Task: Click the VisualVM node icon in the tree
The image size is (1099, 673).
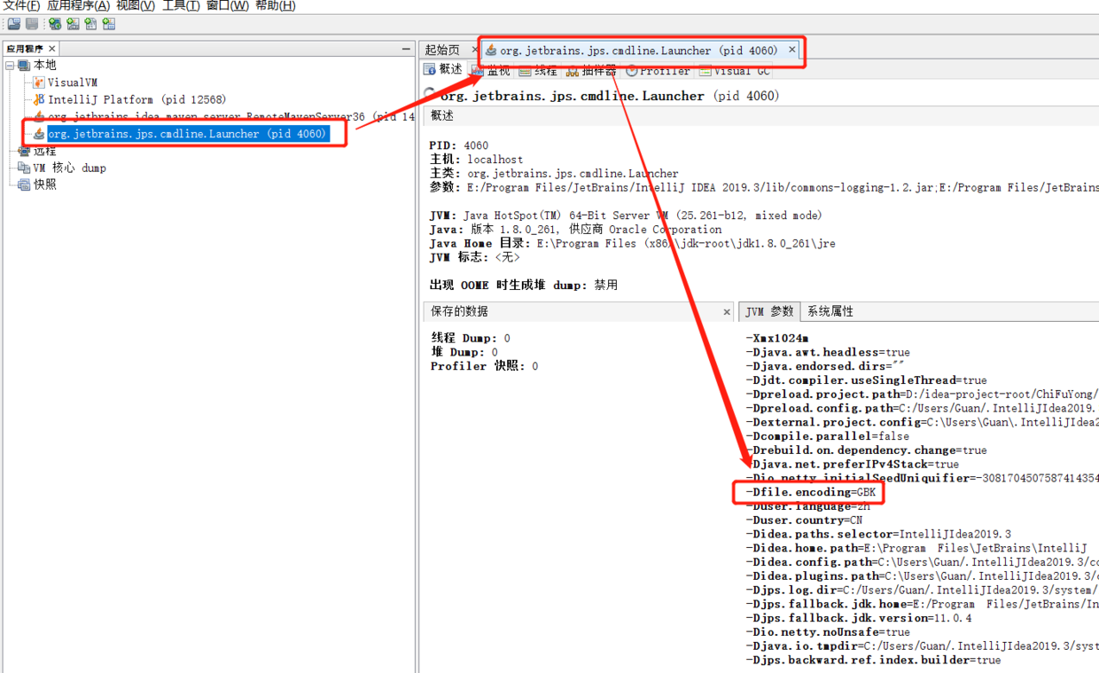Action: (x=39, y=82)
